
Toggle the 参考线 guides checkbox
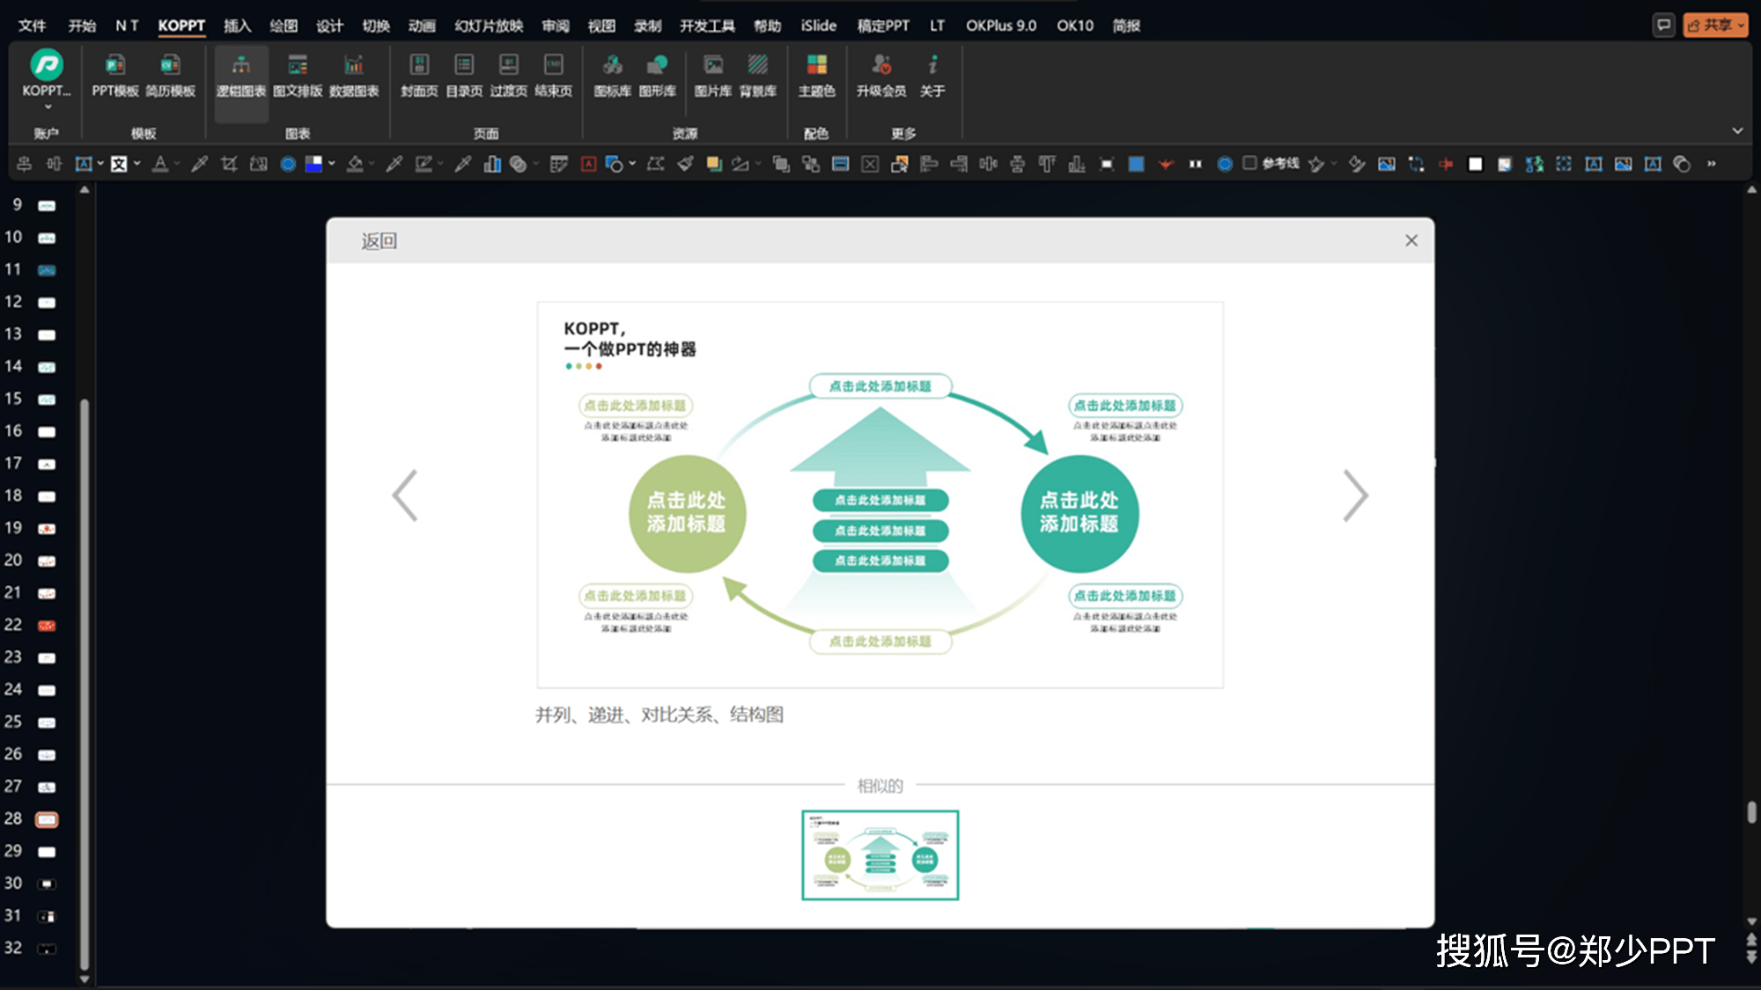(1249, 164)
